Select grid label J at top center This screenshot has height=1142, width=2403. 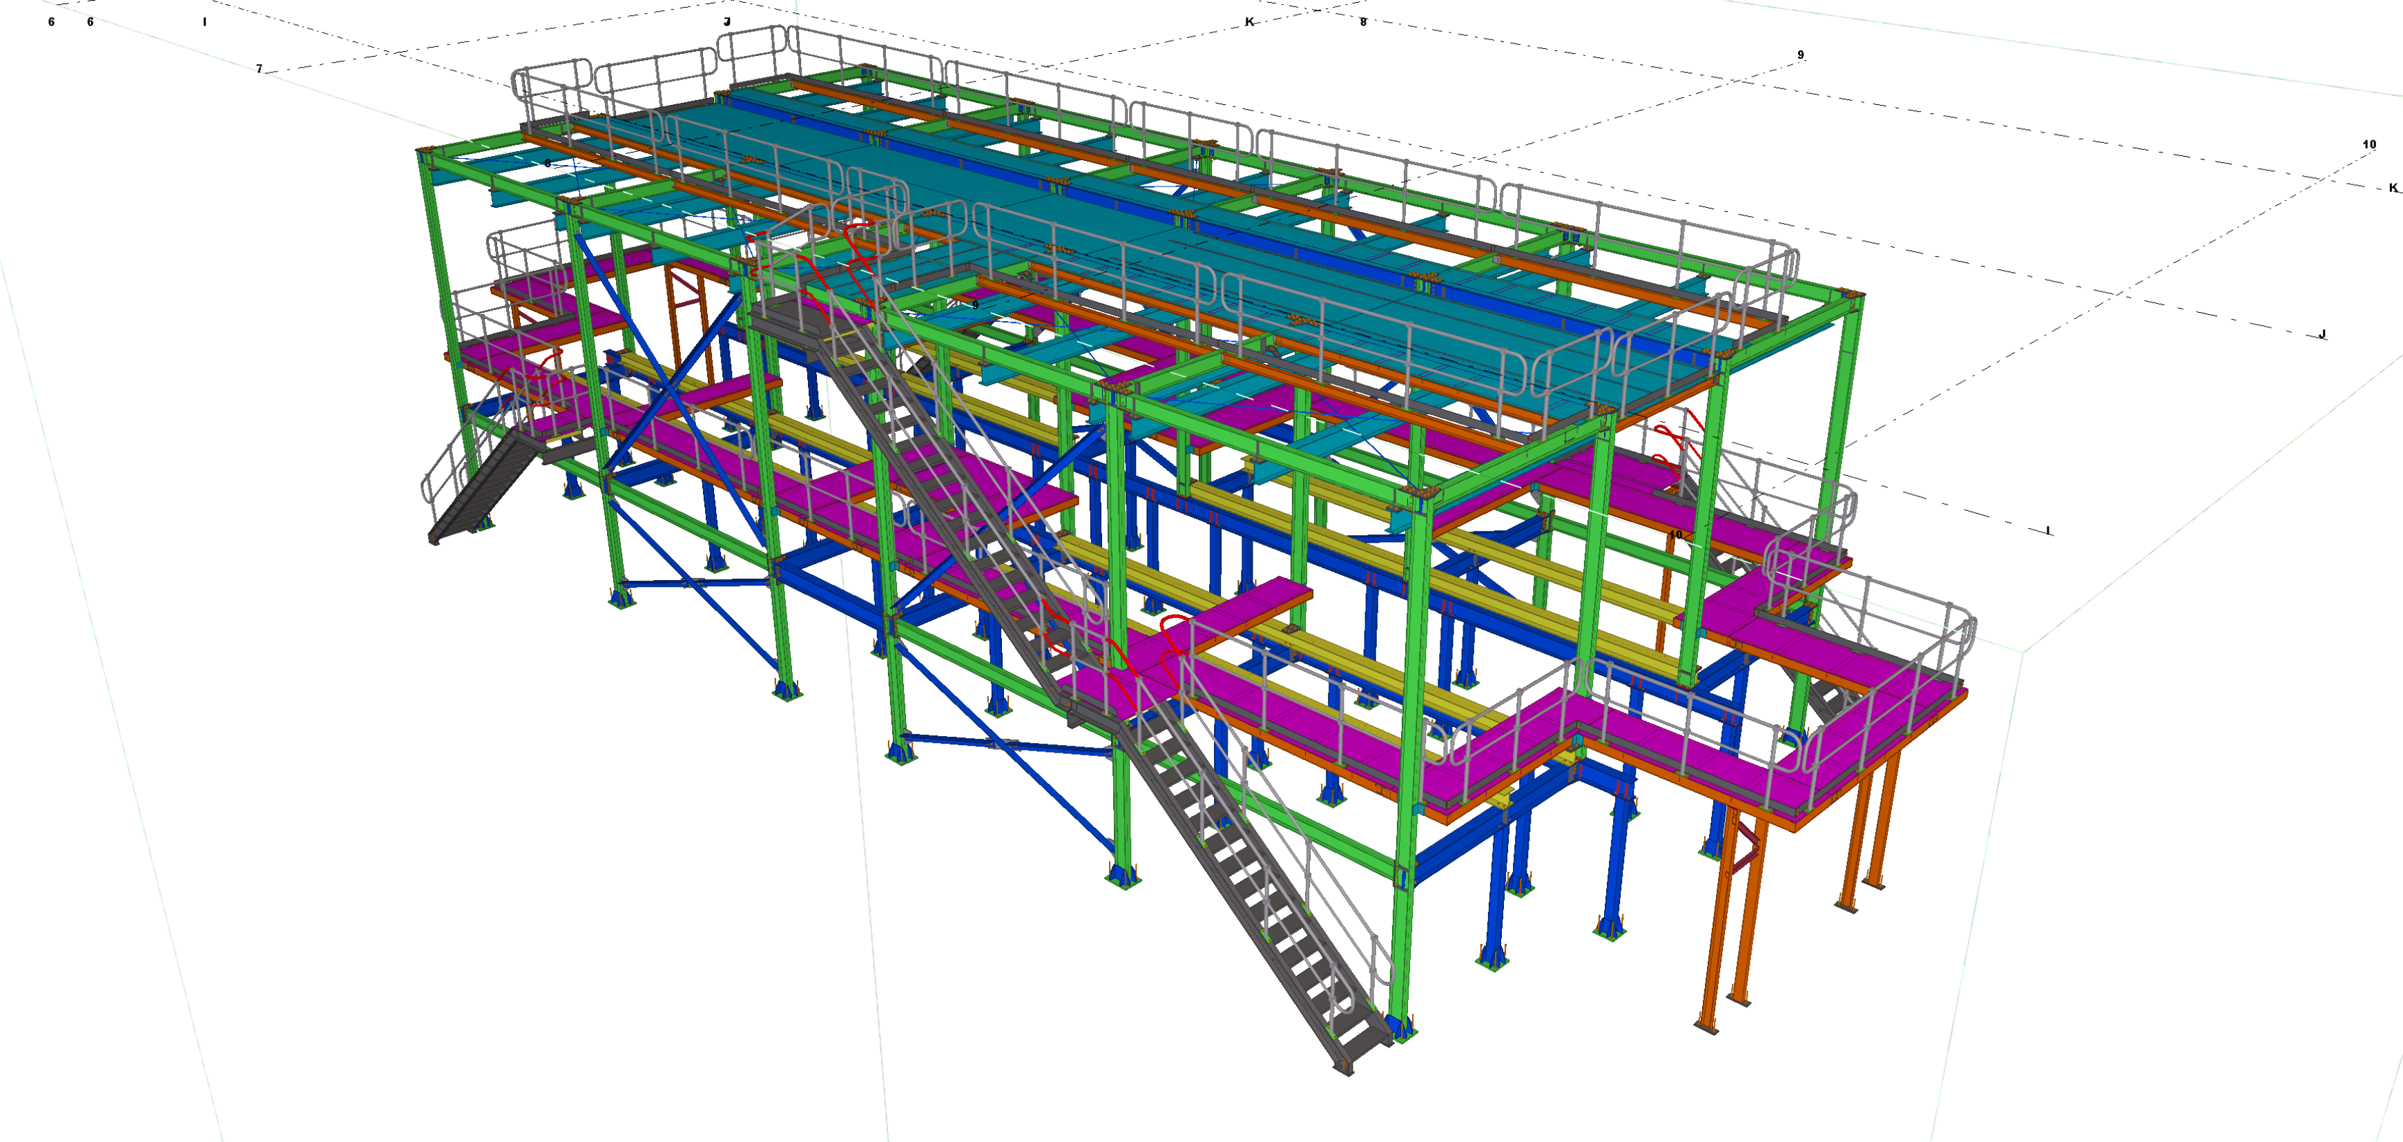pyautogui.click(x=728, y=21)
